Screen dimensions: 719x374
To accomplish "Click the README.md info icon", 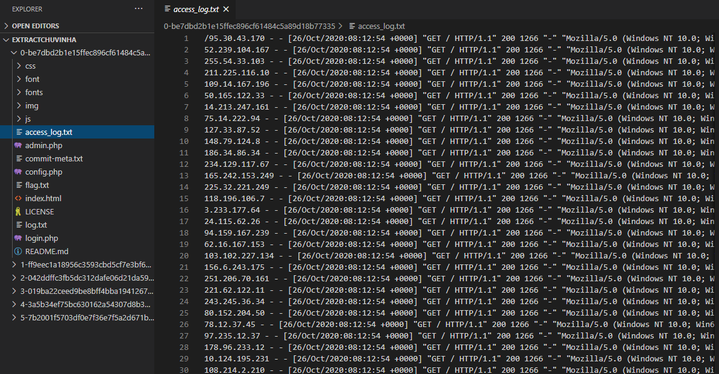I will 18,251.
